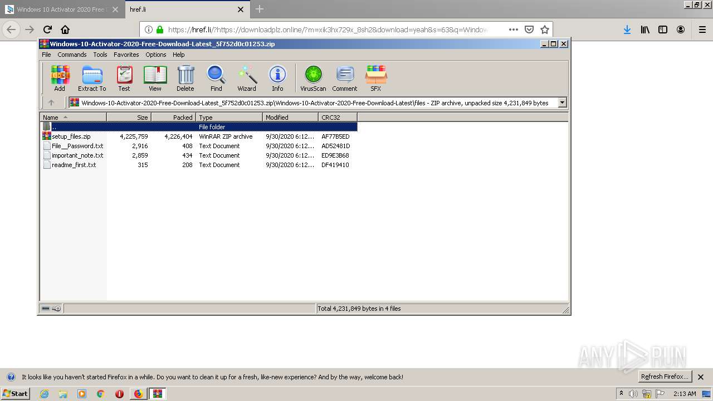Sort file list by Modified column
713x401 pixels.
290,118
